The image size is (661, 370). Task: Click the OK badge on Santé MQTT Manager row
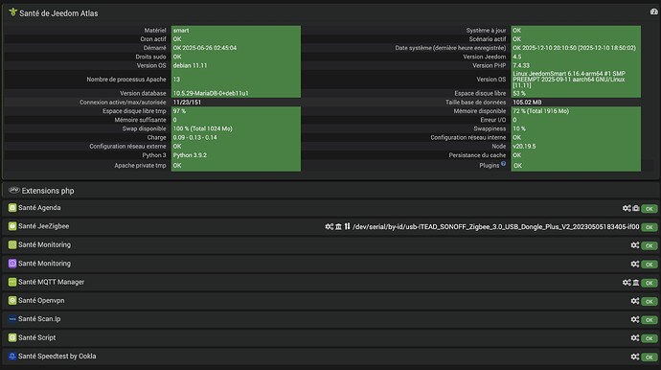[650, 283]
